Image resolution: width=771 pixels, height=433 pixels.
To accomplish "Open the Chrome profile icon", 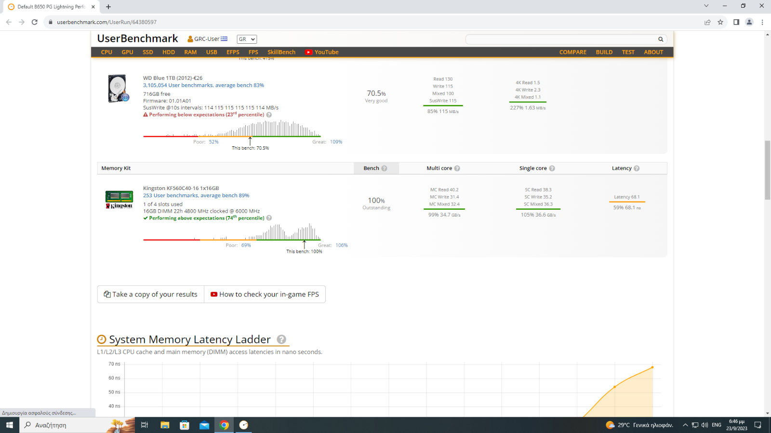I will click(749, 22).
